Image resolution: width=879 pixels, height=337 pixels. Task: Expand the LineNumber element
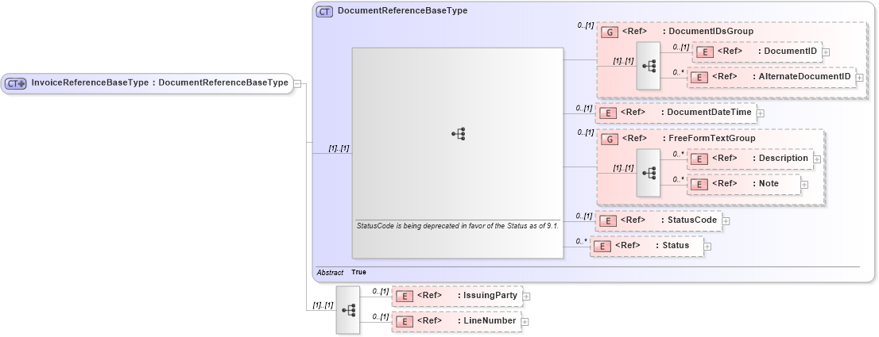tap(525, 322)
